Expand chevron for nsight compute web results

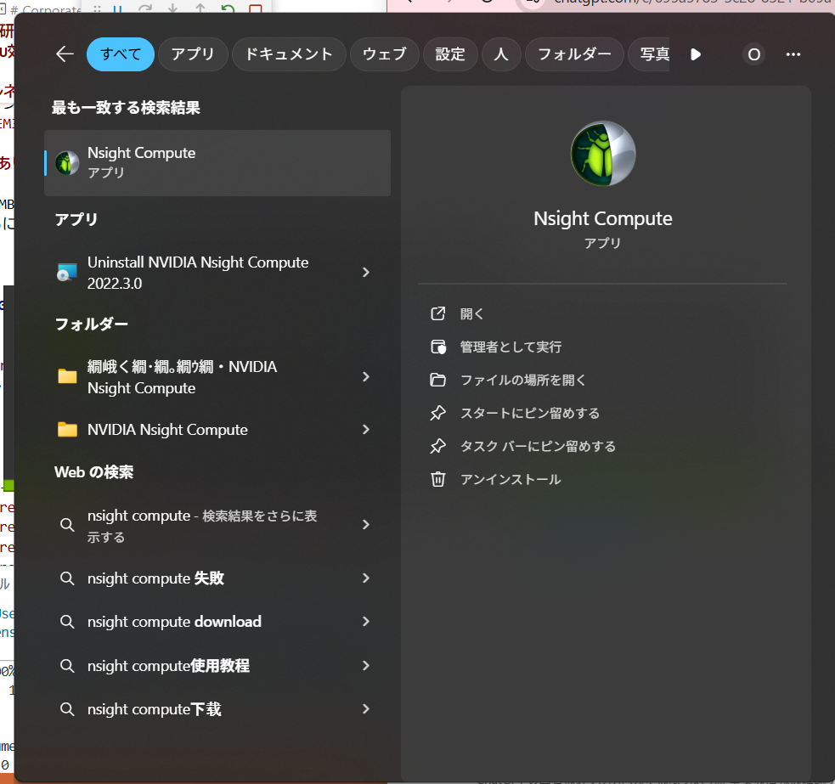point(366,525)
